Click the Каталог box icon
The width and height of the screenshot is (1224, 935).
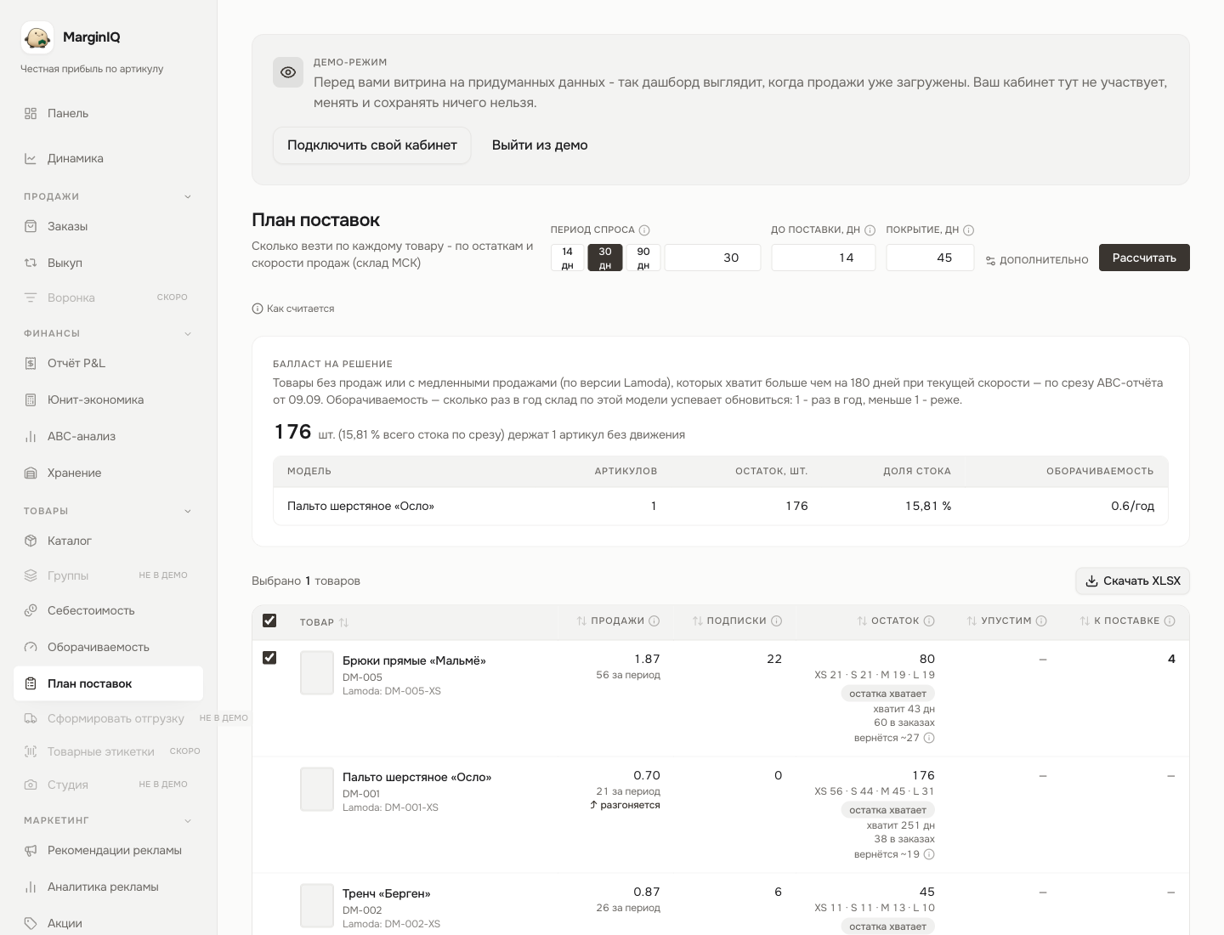(x=31, y=541)
